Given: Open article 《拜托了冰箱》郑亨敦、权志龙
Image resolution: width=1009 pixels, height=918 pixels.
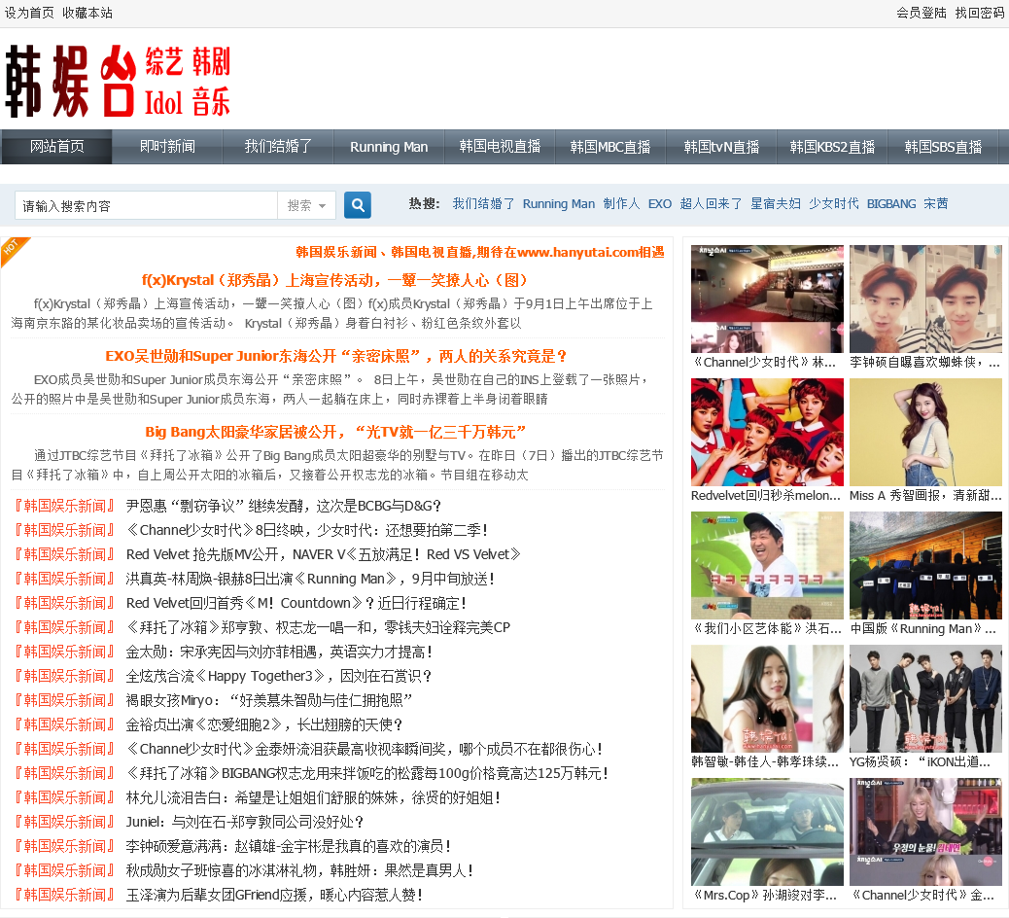Looking at the screenshot, I should [x=318, y=627].
